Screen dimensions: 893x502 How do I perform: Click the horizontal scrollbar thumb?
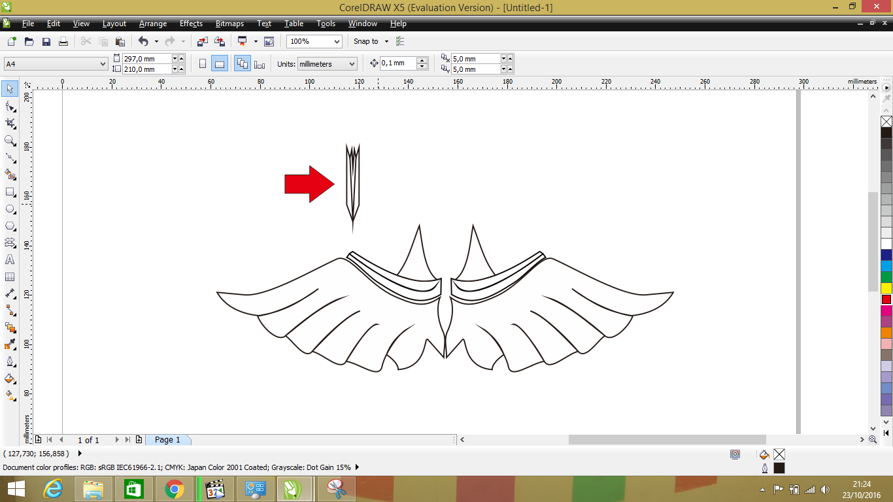pos(667,440)
